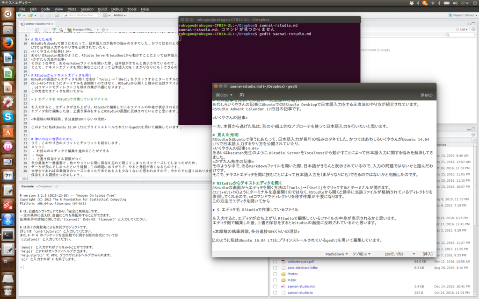The width and height of the screenshot is (479, 299).
Task: Check the saenai-rstudio.md file checkbox
Action: point(275,286)
